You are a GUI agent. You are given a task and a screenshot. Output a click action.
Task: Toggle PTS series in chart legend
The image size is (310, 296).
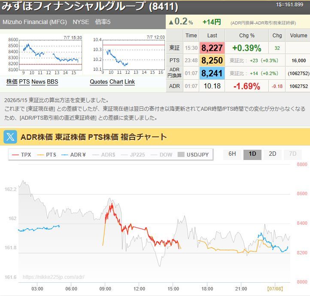tap(47, 154)
